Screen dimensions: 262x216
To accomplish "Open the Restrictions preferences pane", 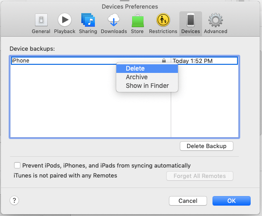I will pos(163,24).
